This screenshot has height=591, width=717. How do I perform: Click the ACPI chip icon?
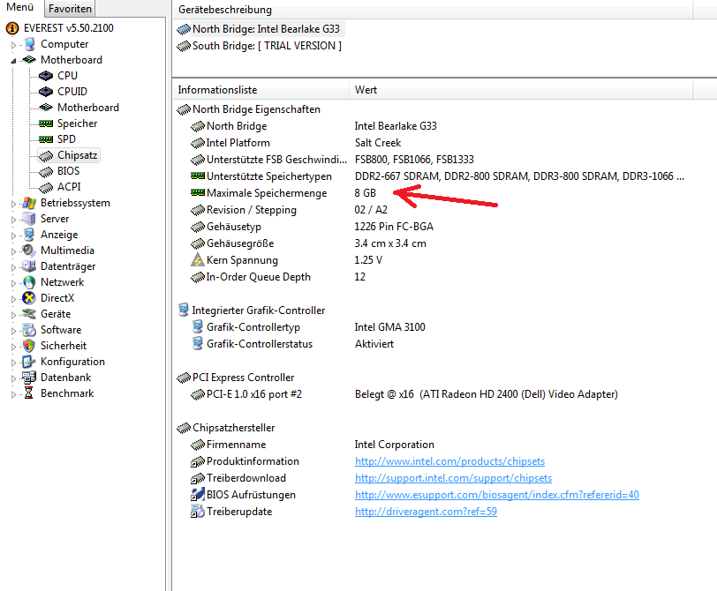[46, 187]
